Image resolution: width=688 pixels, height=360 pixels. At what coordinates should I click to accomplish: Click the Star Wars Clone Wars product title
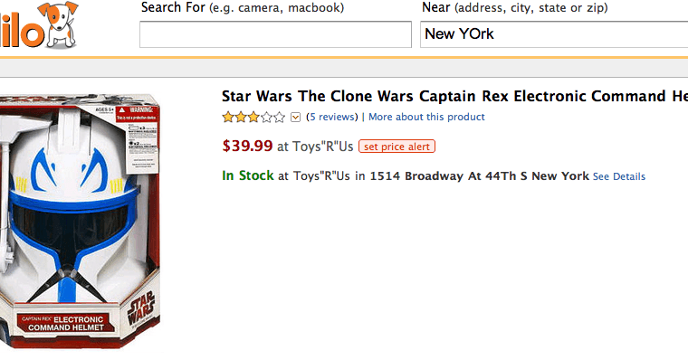pyautogui.click(x=454, y=96)
